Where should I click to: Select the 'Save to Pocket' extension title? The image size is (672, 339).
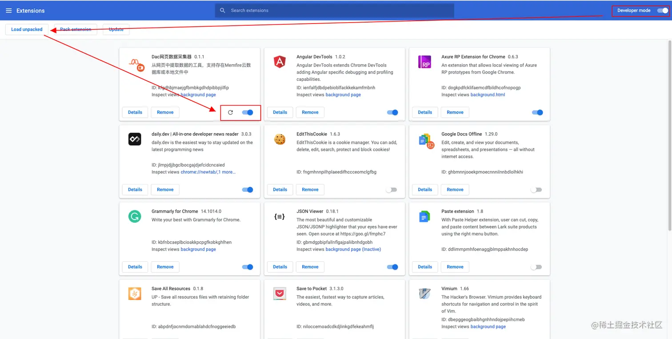click(x=312, y=288)
